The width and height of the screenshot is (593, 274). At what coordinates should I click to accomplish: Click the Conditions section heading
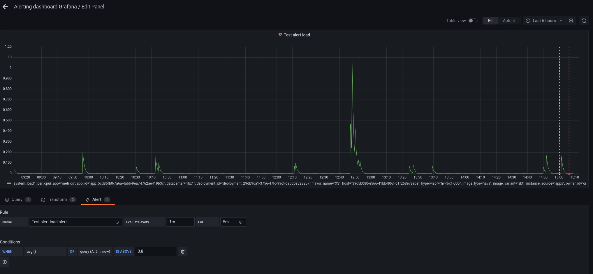coord(10,242)
